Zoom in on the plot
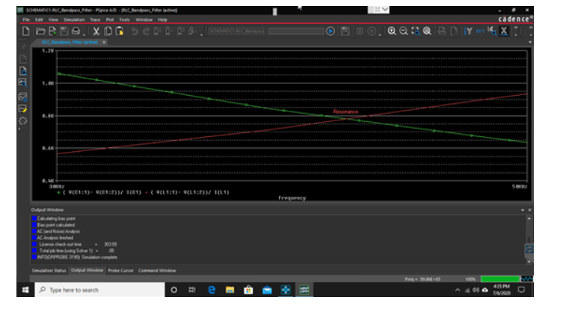The height and width of the screenshot is (309, 566). (x=392, y=31)
